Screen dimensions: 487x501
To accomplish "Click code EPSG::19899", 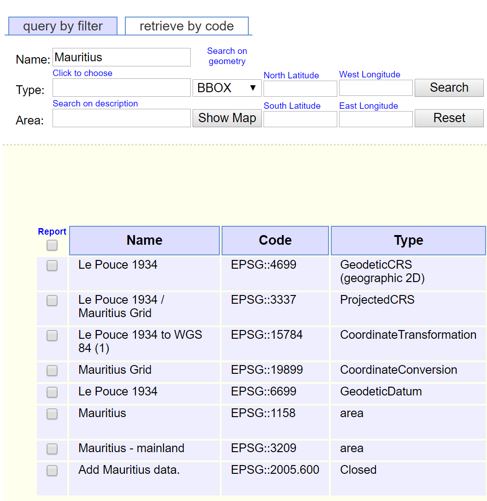I will [x=267, y=370].
